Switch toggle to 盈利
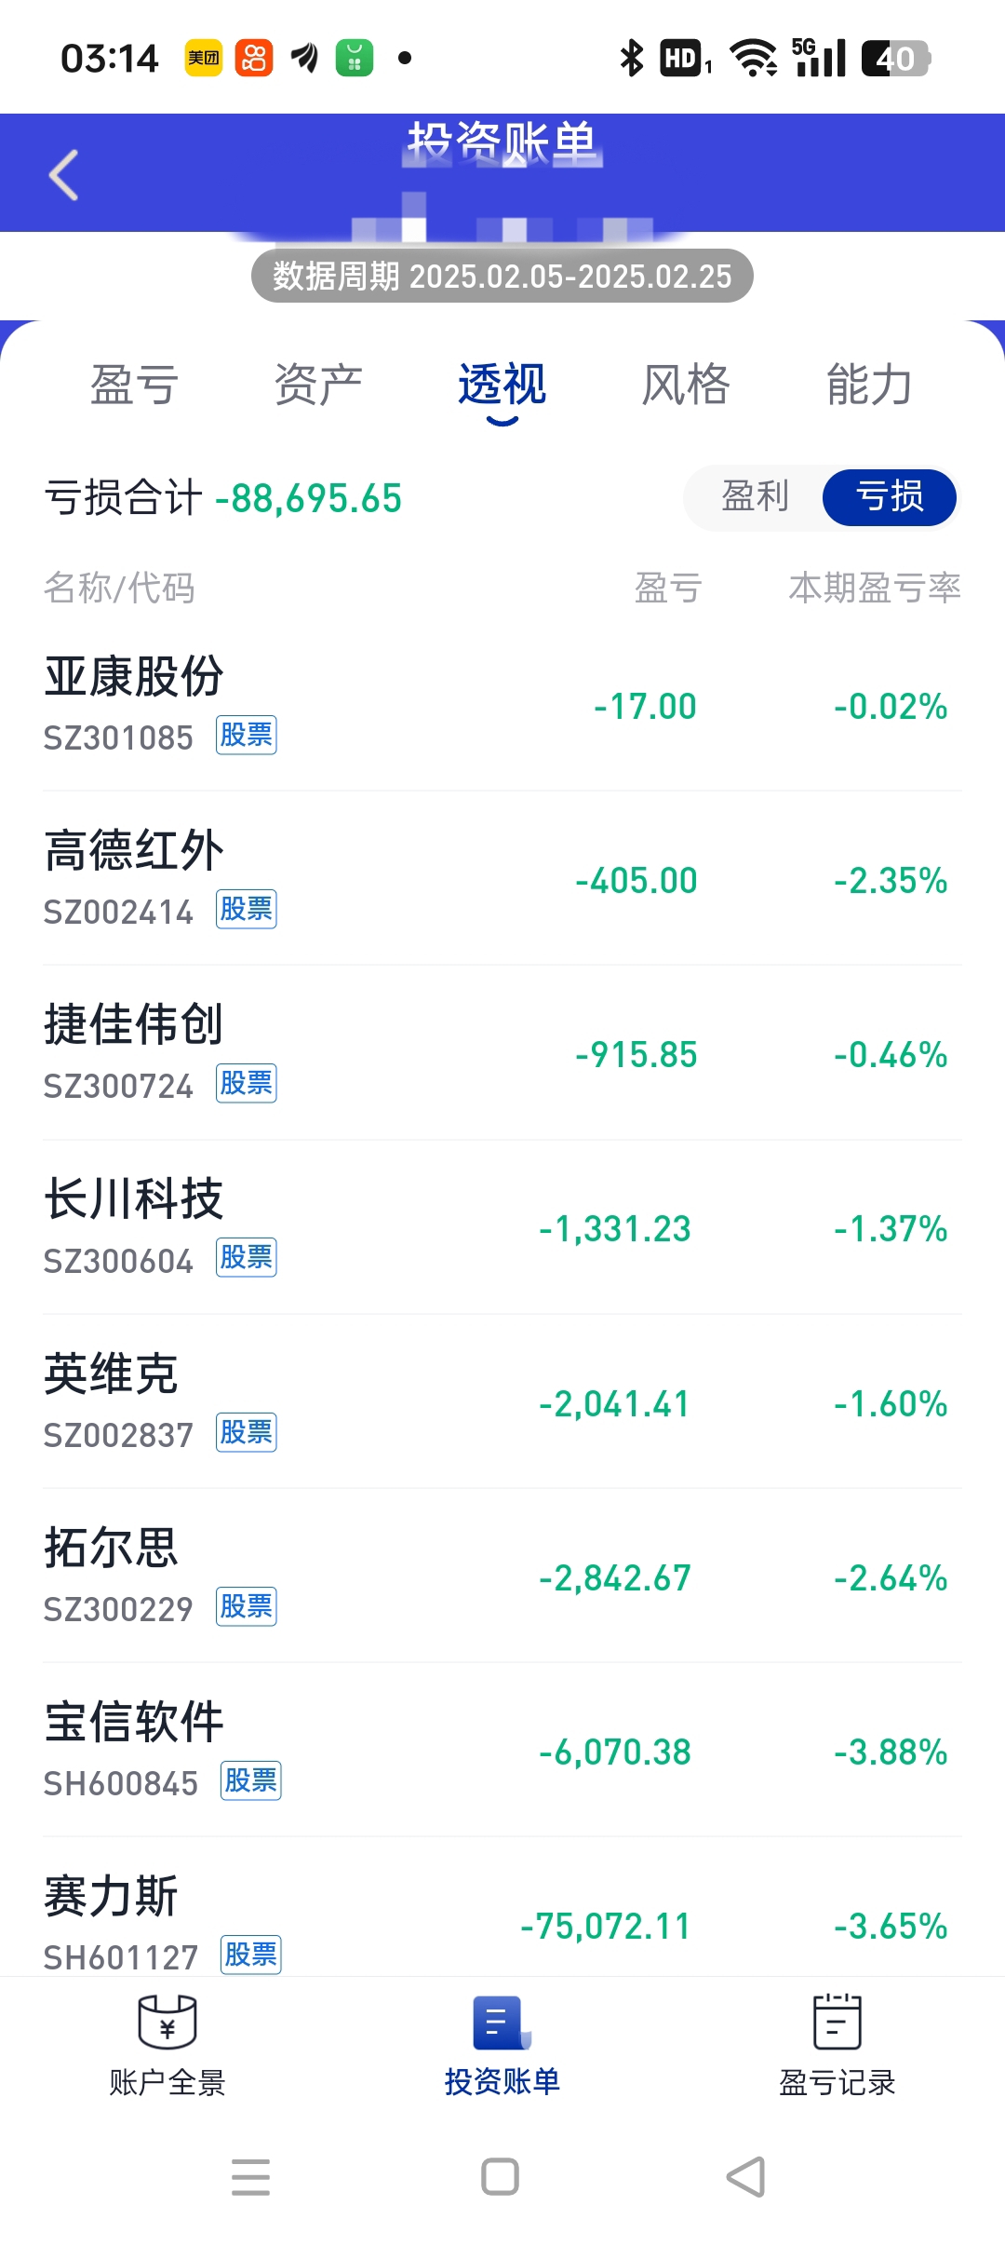The image size is (1005, 2246). pyautogui.click(x=756, y=497)
